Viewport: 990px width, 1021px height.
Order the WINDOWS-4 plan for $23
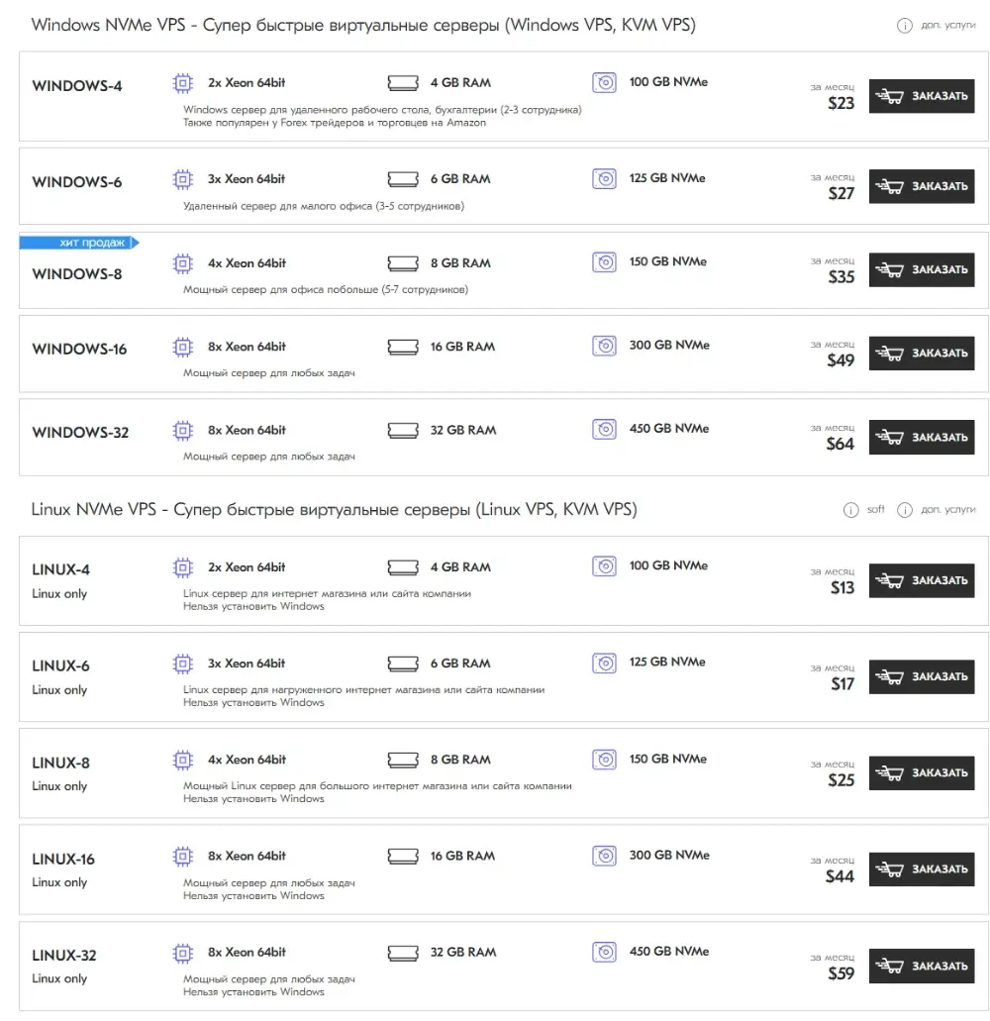pyautogui.click(x=921, y=97)
